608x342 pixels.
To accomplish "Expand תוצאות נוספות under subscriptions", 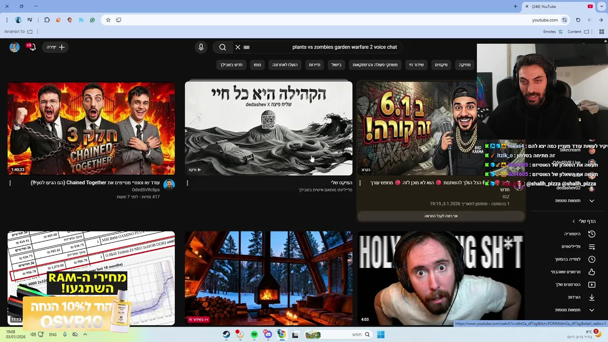I will click(575, 200).
